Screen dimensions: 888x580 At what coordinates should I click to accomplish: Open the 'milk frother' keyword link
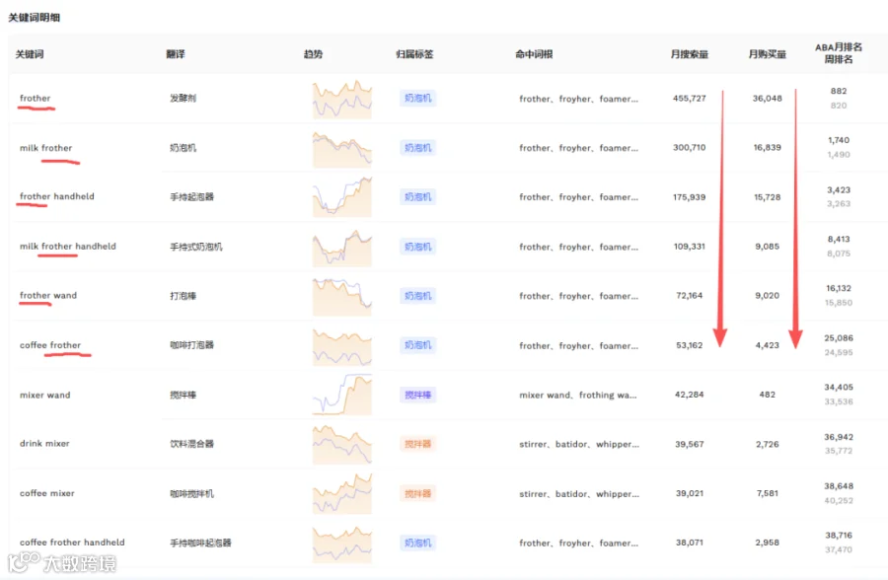click(45, 148)
